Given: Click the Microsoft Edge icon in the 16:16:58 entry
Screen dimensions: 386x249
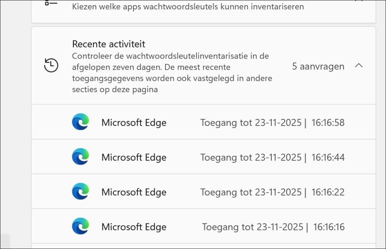Looking at the screenshot, I should pyautogui.click(x=79, y=122).
